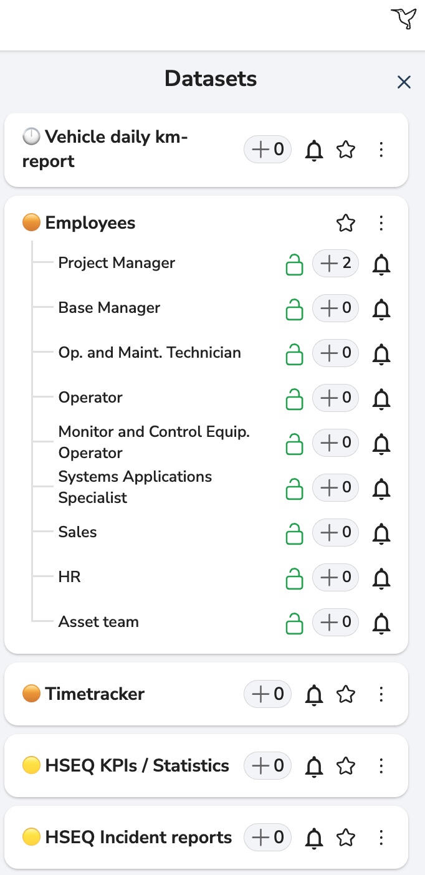The width and height of the screenshot is (425, 875).
Task: Open more options for Vehicle daily km-report
Action: (x=381, y=150)
